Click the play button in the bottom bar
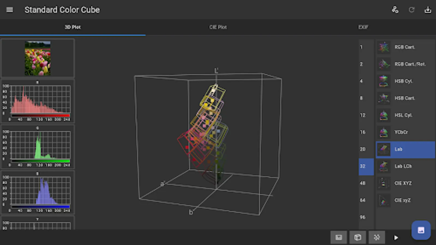 396,238
